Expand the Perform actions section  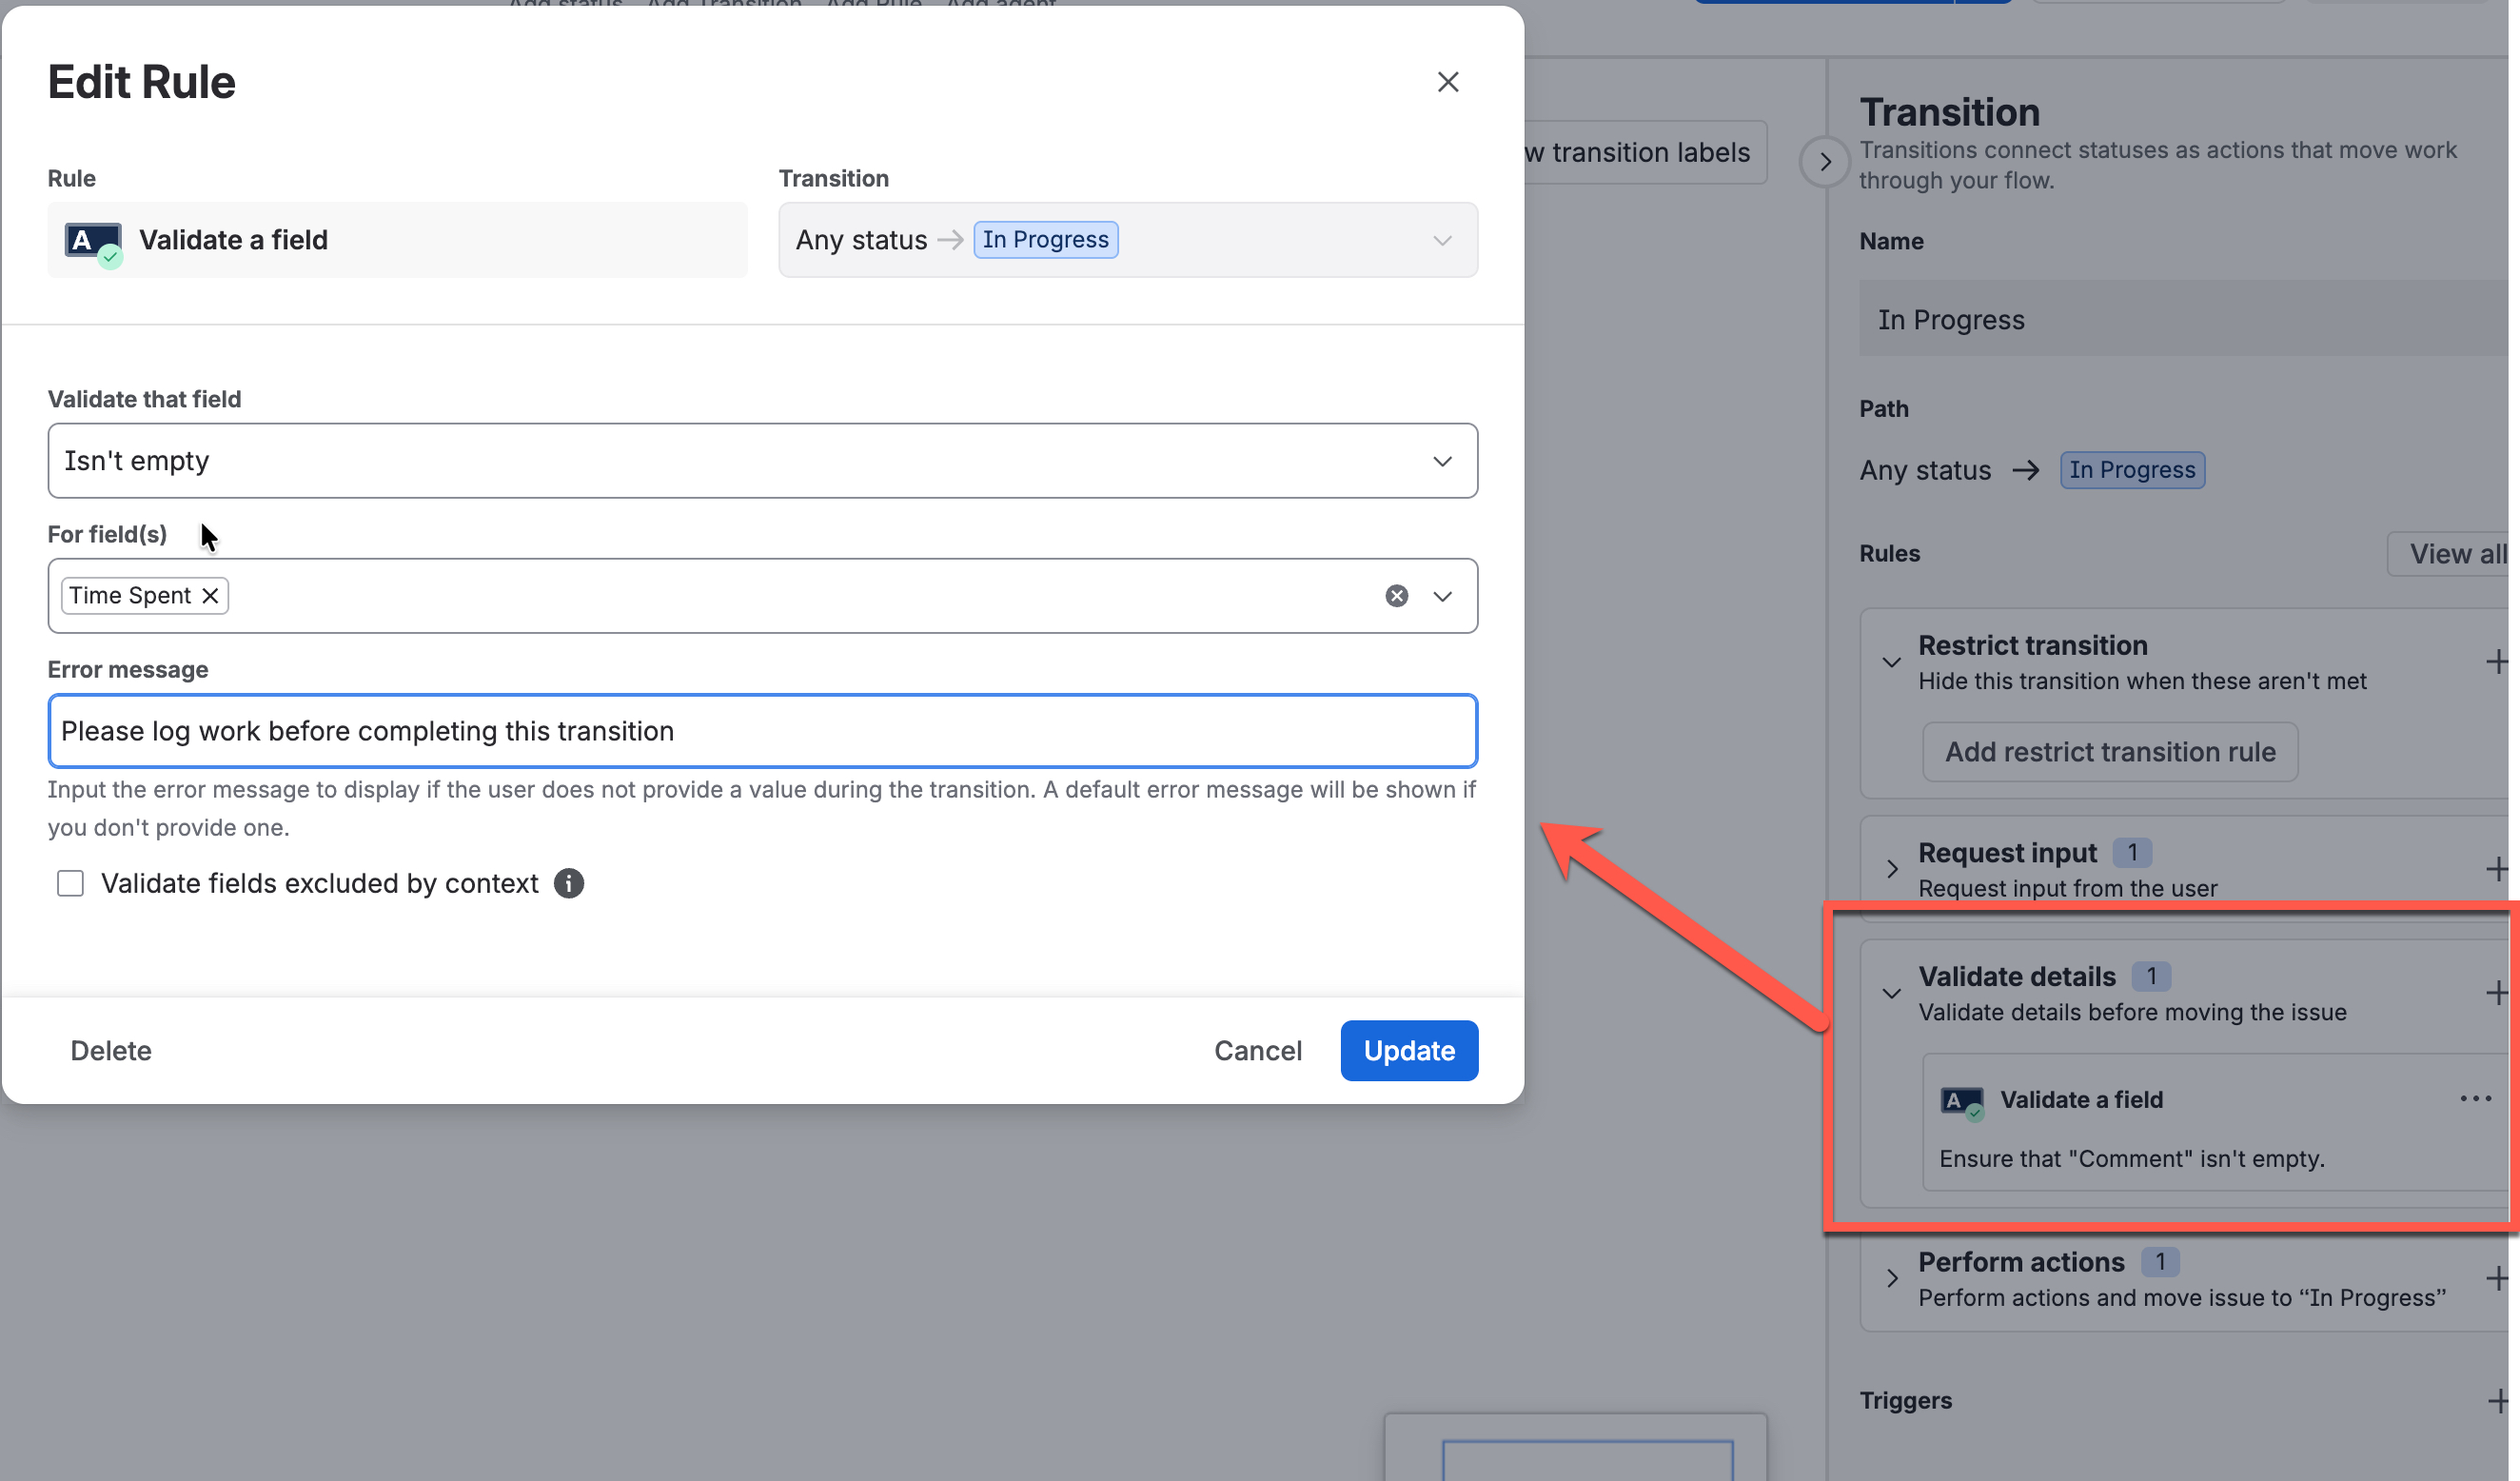click(x=1890, y=1278)
